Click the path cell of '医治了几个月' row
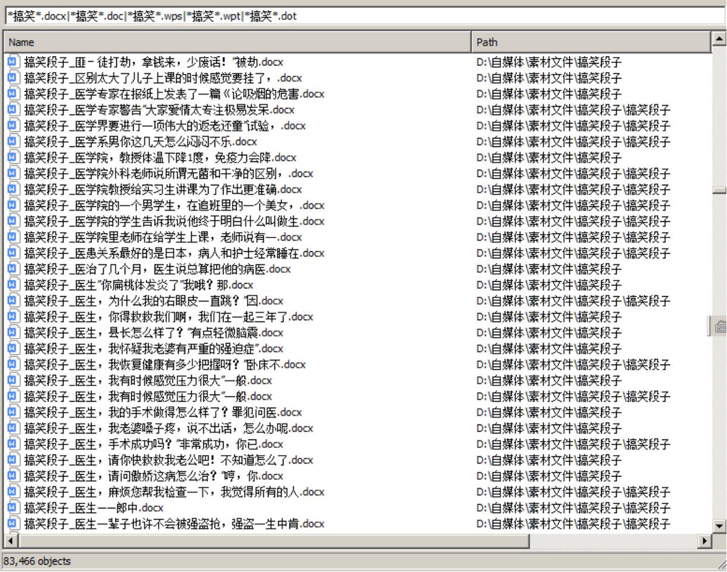The height and width of the screenshot is (572, 727). click(549, 268)
